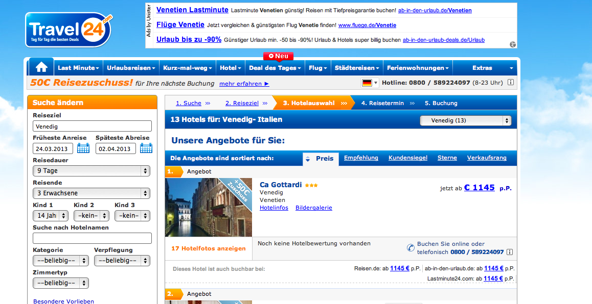Open the German flag language selector

(x=370, y=83)
